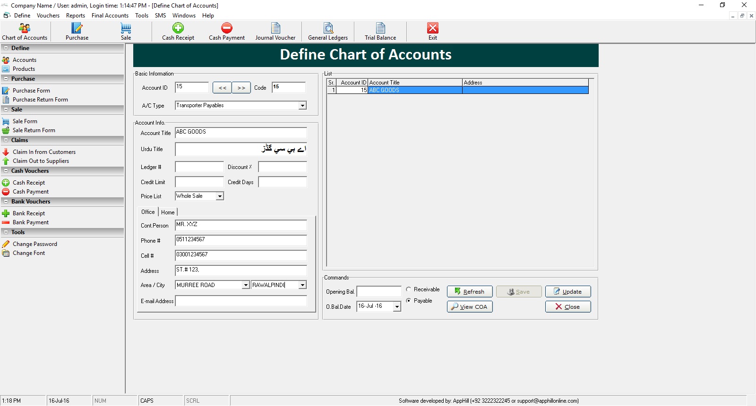Expand the Price List dropdown
This screenshot has width=756, height=406.
point(220,196)
